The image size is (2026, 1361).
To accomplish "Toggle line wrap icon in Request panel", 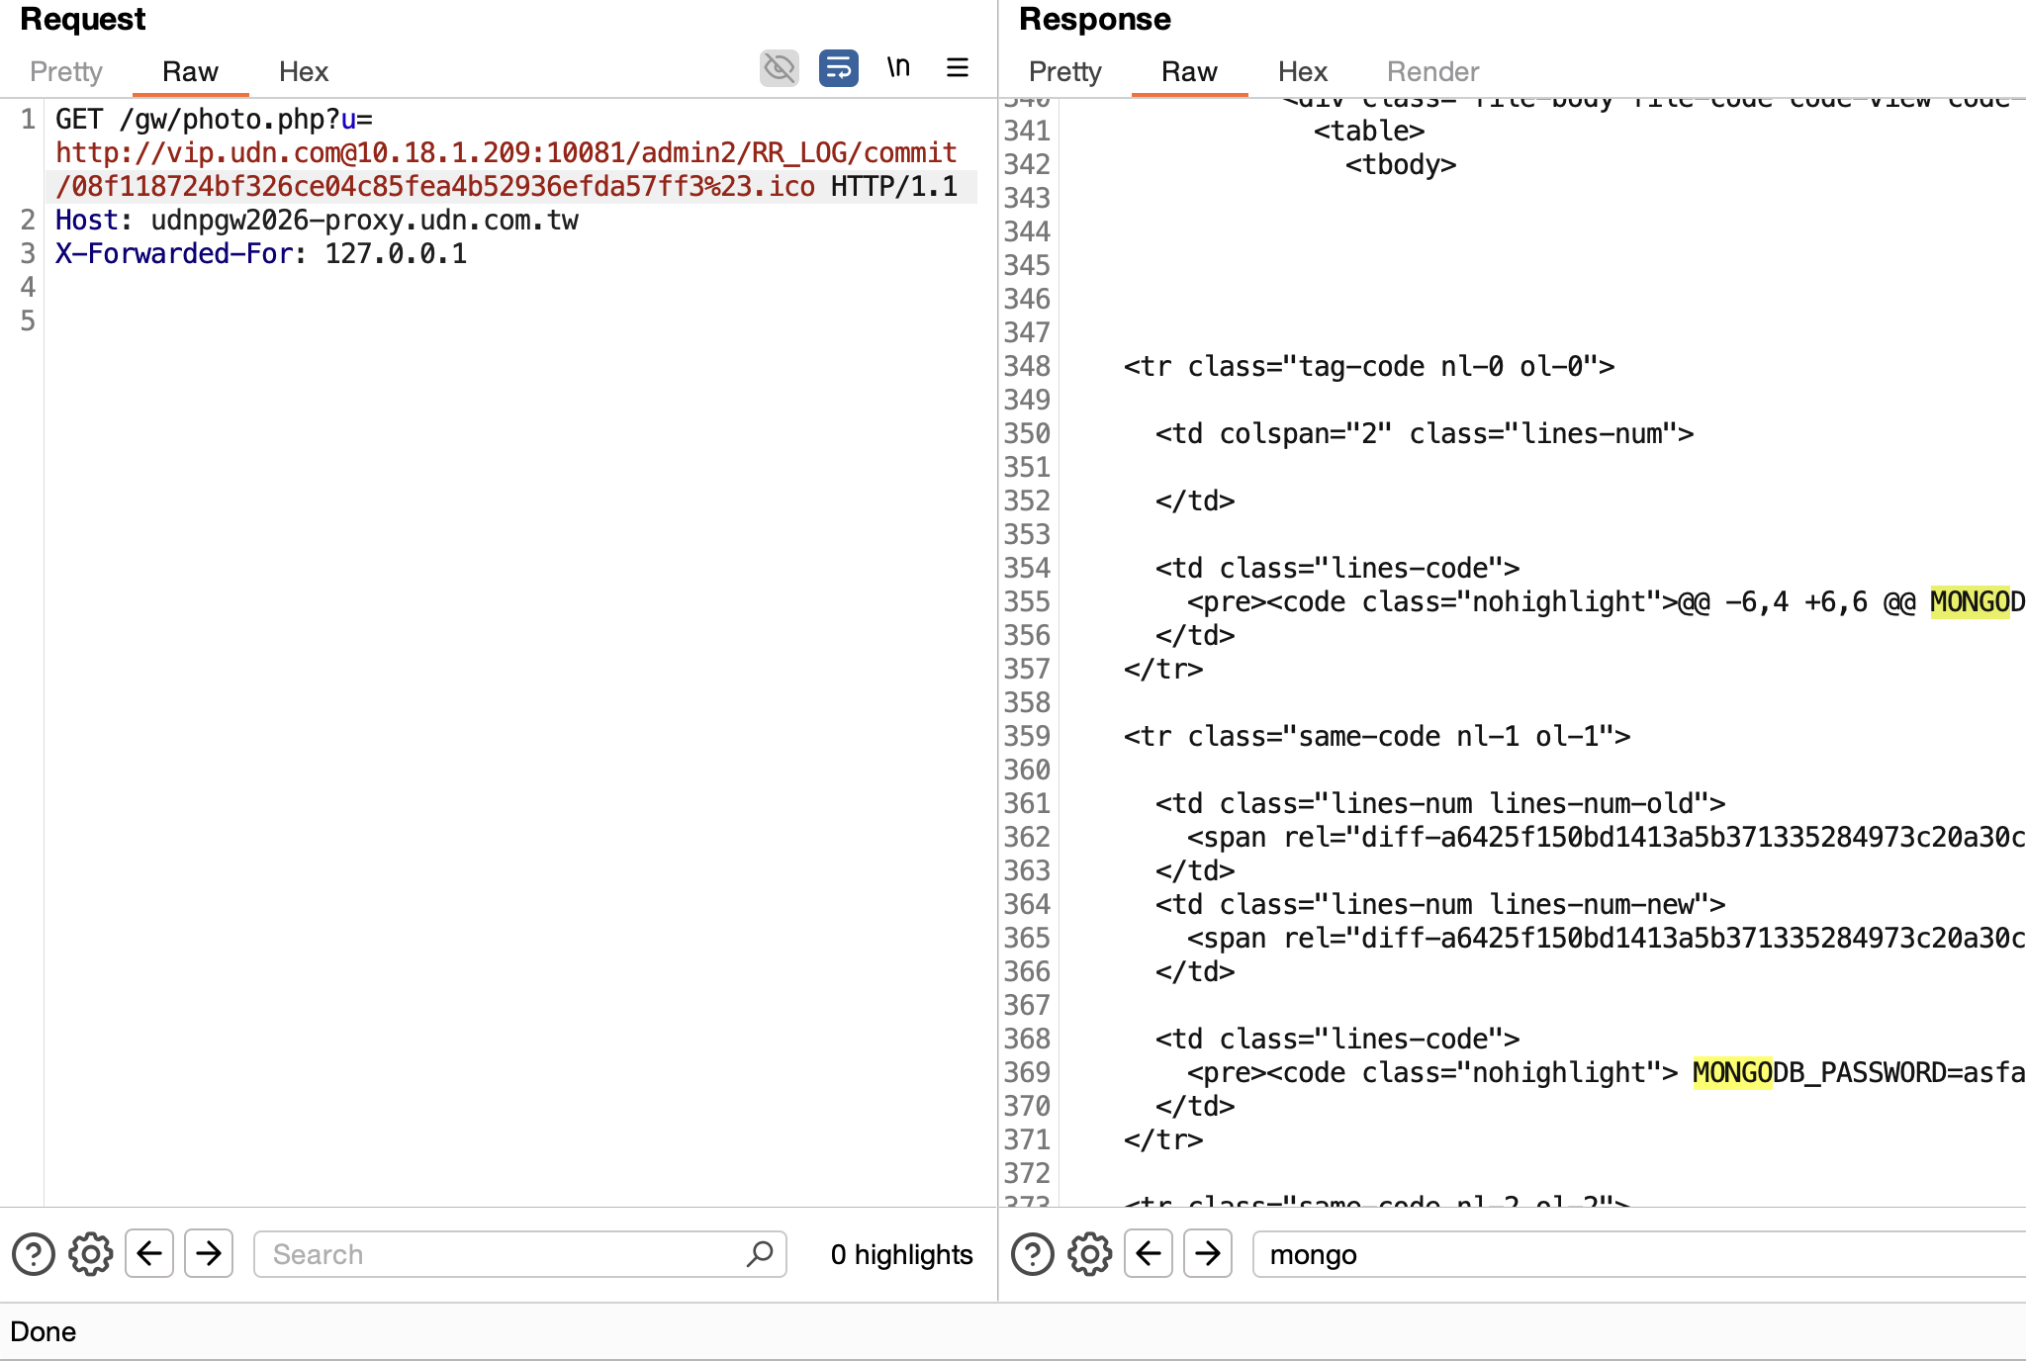I will (x=838, y=68).
